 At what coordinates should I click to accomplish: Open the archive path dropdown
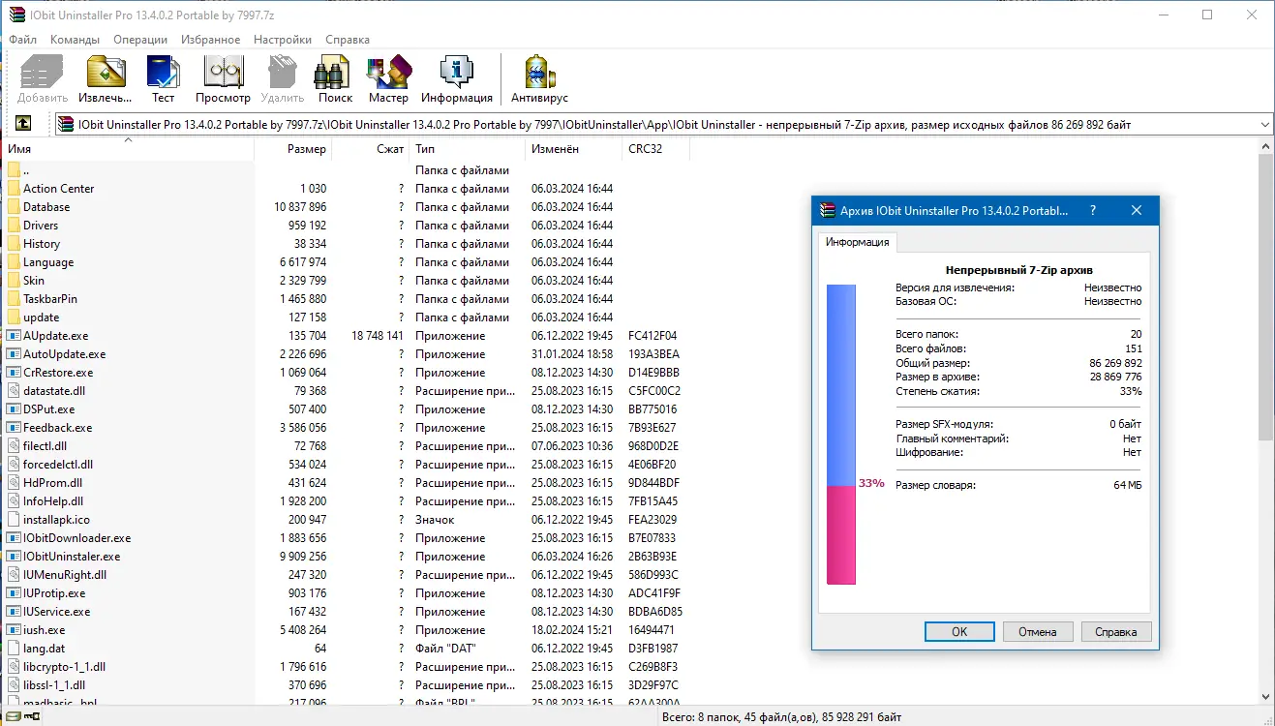tap(1263, 123)
